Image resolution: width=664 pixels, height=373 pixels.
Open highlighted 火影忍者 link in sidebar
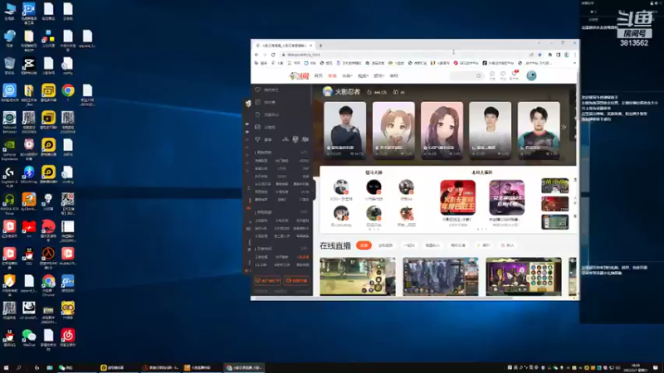click(x=303, y=257)
